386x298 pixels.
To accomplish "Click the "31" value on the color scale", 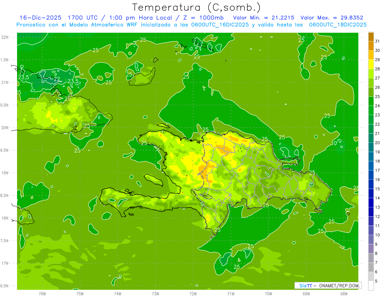I will pos(377,41).
